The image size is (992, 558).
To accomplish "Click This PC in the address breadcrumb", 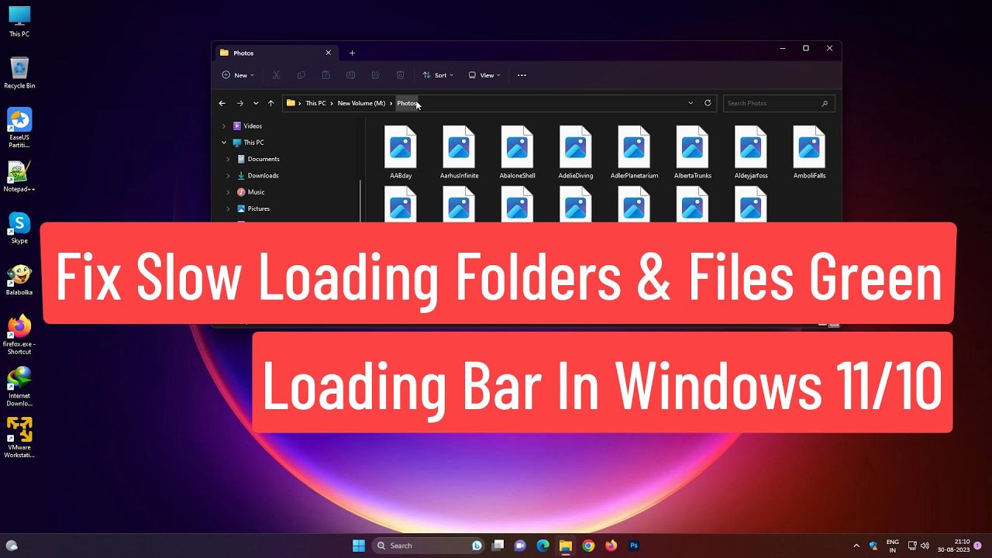I will [x=315, y=103].
